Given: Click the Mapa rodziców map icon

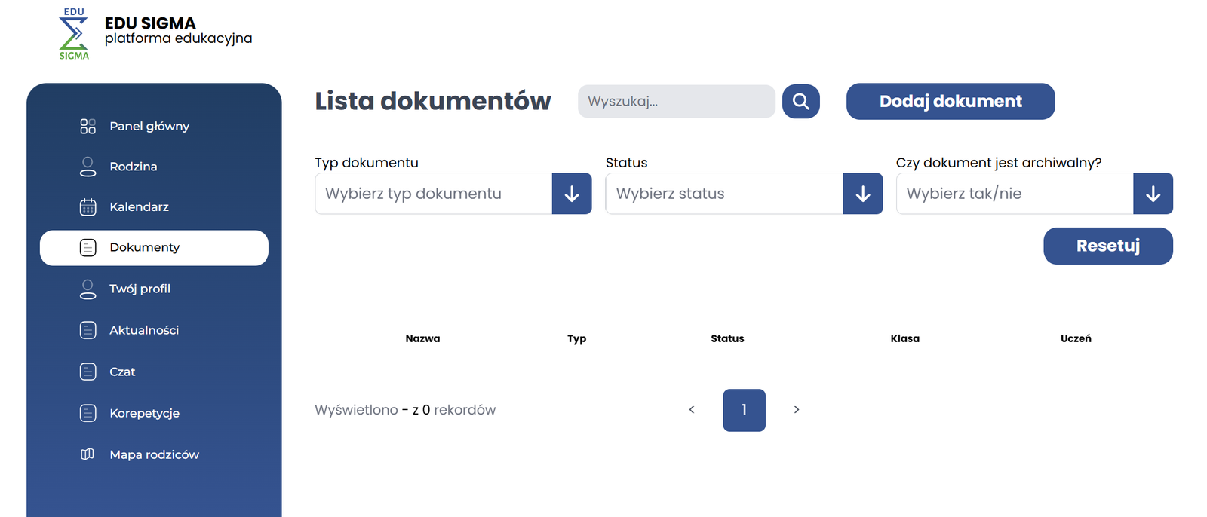Looking at the screenshot, I should pos(88,454).
